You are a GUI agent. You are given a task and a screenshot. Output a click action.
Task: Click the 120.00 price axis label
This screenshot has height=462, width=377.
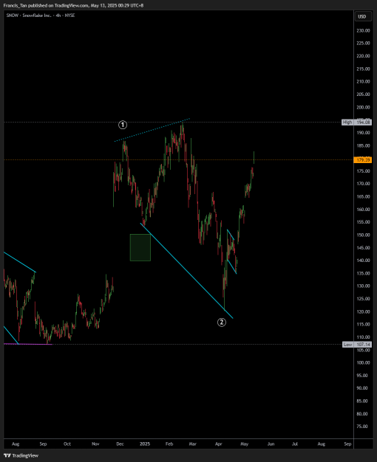pyautogui.click(x=364, y=311)
